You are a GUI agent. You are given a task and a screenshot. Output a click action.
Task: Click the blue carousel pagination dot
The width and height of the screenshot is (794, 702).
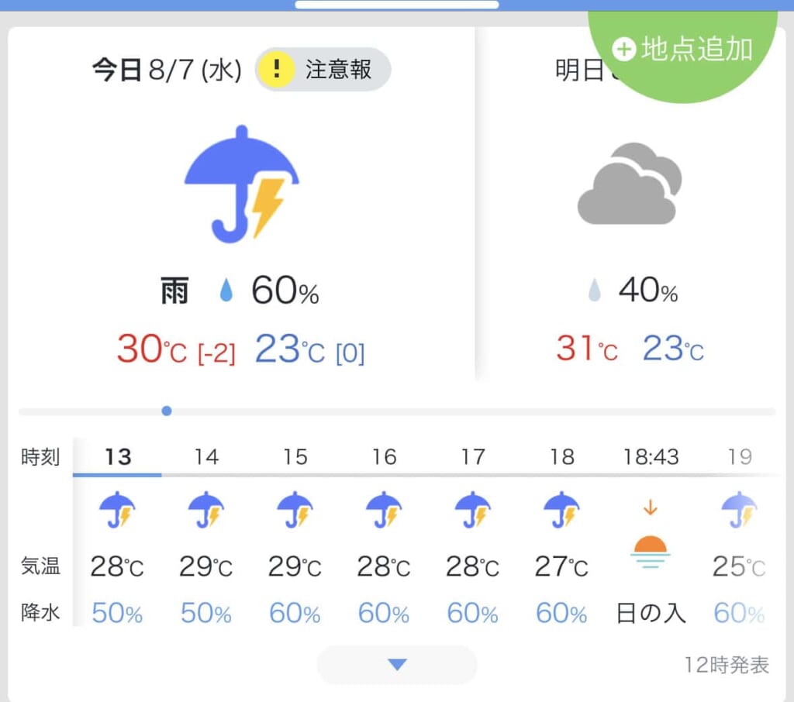tap(166, 411)
